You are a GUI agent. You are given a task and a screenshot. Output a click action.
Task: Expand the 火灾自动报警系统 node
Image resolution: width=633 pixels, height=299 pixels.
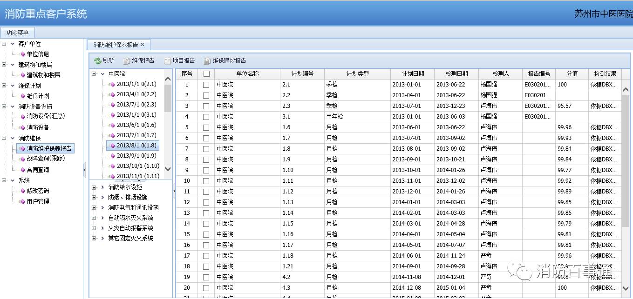click(94, 228)
